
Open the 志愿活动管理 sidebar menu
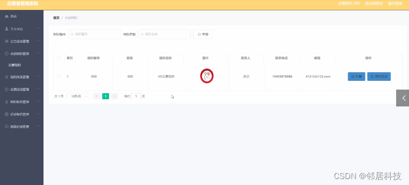22,89
